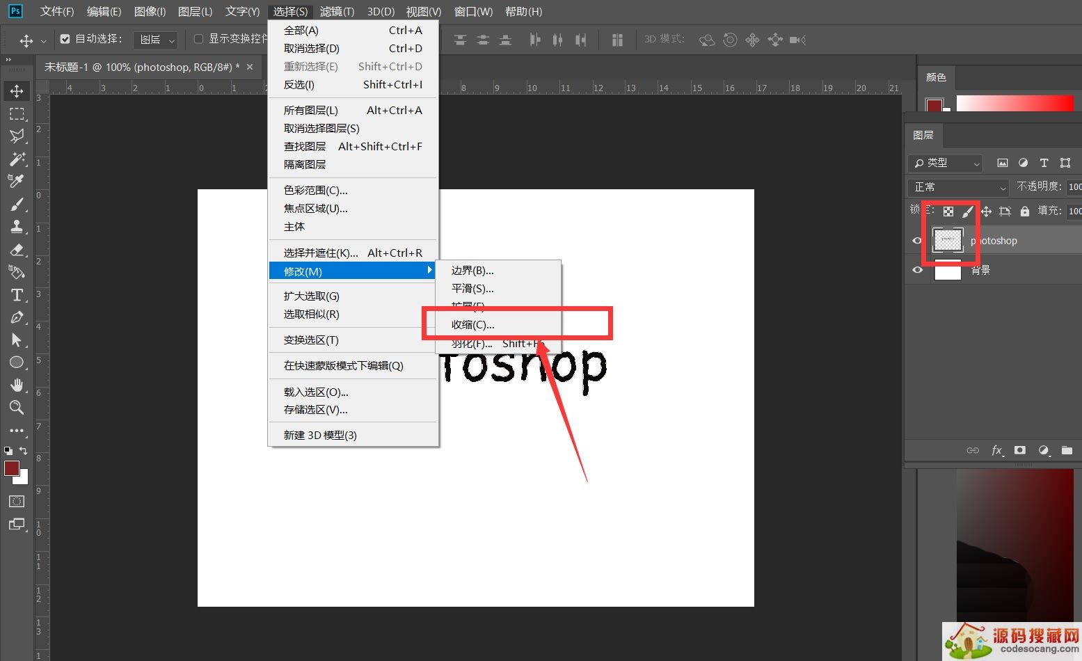Screen dimensions: 1082x661
Task: Toggle the 显示变换控件 checkbox
Action: (198, 39)
